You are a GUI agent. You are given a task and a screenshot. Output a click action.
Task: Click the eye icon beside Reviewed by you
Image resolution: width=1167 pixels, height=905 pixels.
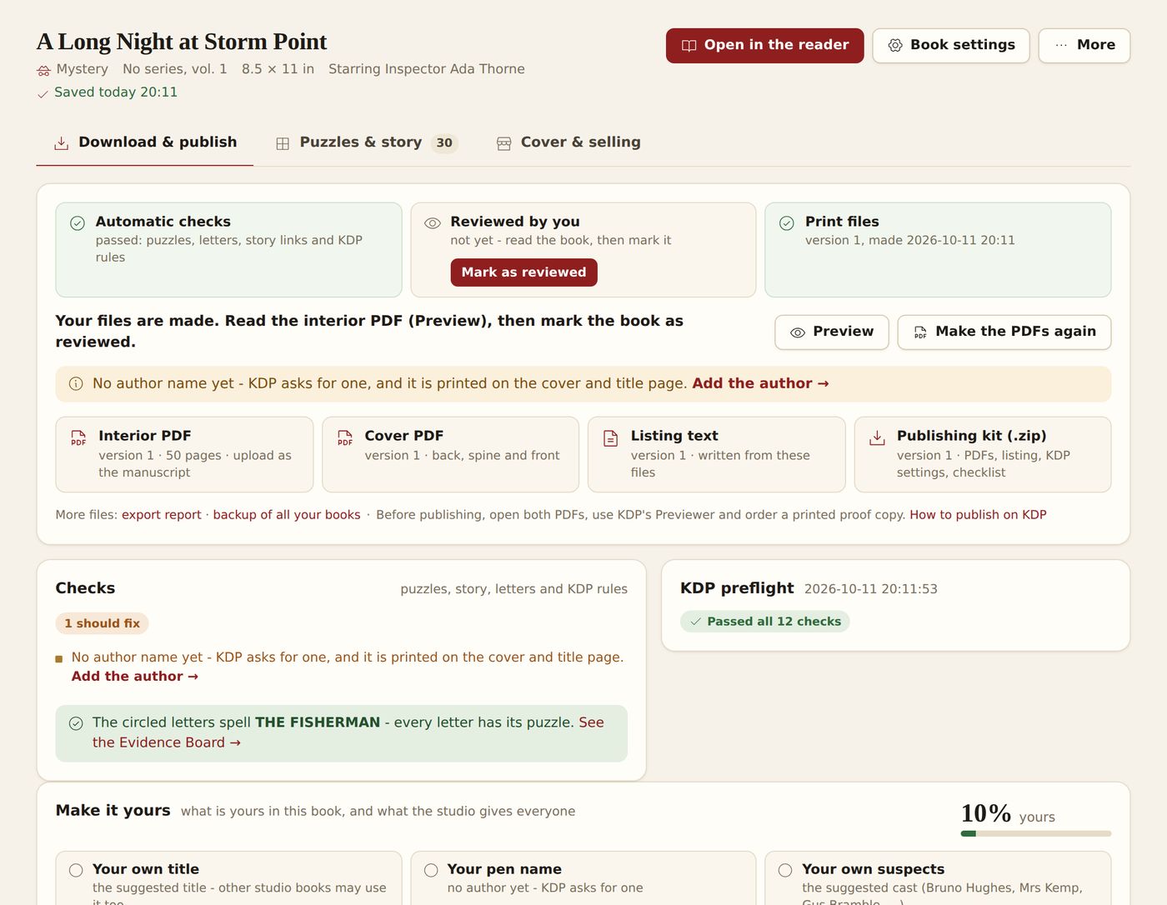(x=432, y=223)
